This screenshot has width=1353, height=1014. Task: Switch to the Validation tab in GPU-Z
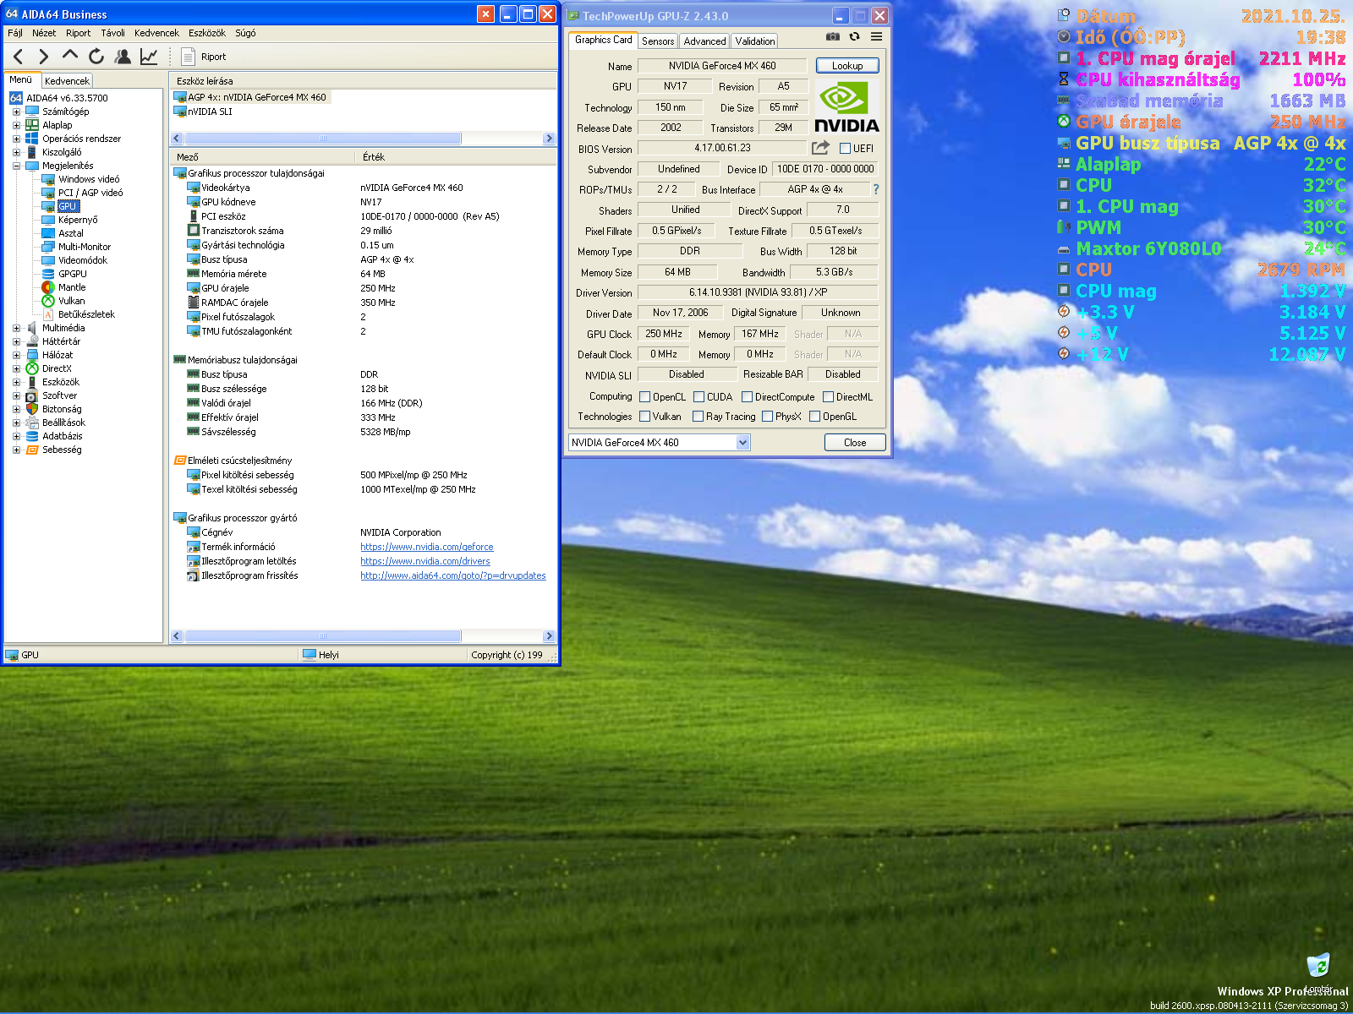(754, 41)
